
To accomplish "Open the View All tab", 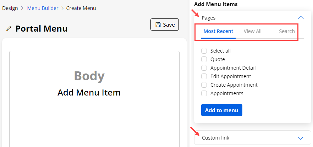I will tap(253, 31).
